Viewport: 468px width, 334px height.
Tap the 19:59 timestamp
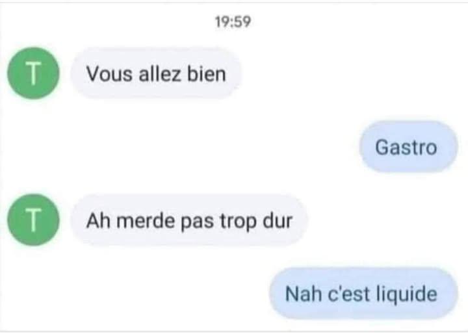233,22
